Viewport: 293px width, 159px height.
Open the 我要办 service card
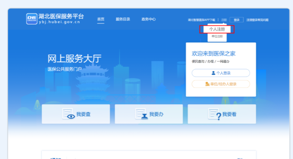pyautogui.click(x=149, y=114)
